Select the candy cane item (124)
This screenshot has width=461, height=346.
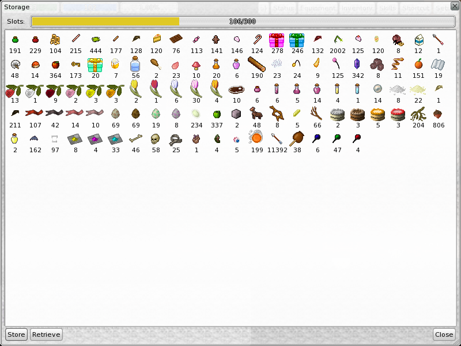pyautogui.click(x=257, y=40)
